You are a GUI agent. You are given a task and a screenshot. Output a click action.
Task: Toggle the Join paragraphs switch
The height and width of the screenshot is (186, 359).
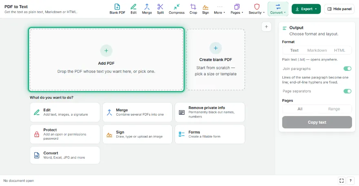coord(347,68)
